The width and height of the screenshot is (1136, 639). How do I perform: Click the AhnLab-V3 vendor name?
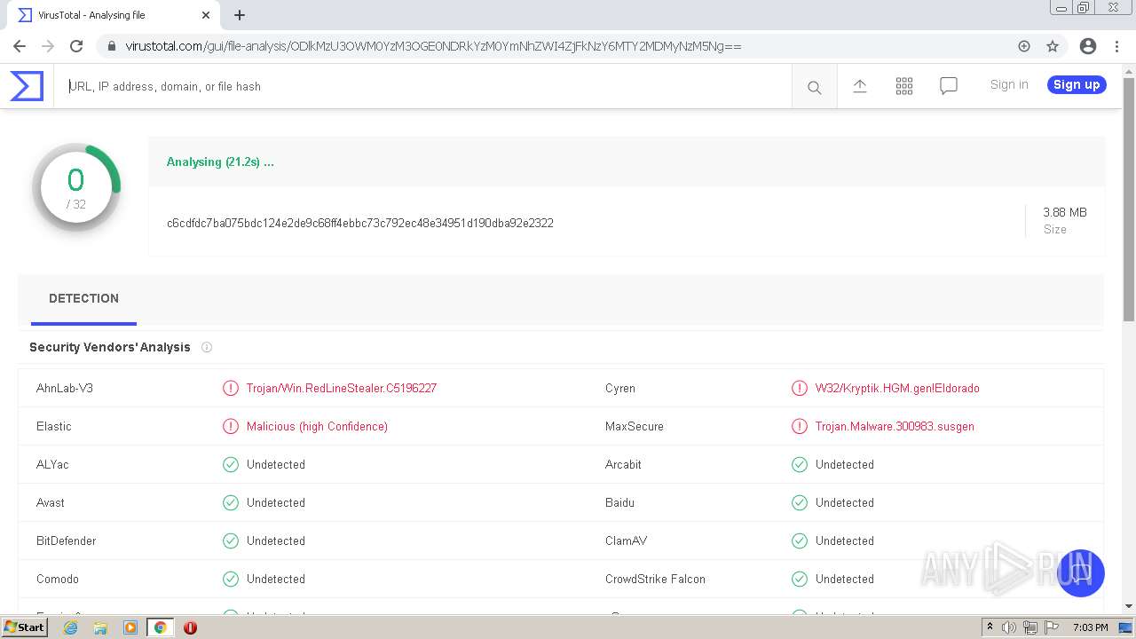[x=65, y=388]
